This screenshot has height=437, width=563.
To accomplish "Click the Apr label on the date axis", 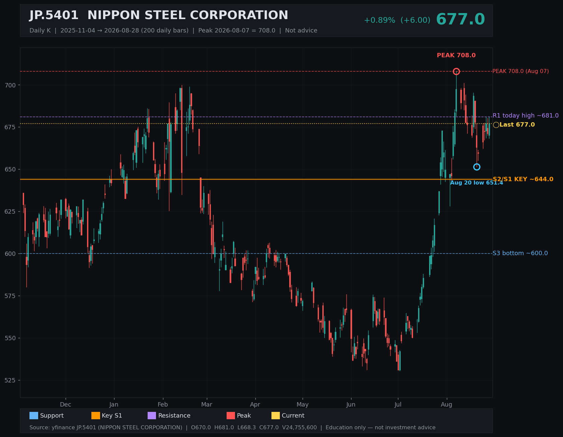I will tap(255, 405).
